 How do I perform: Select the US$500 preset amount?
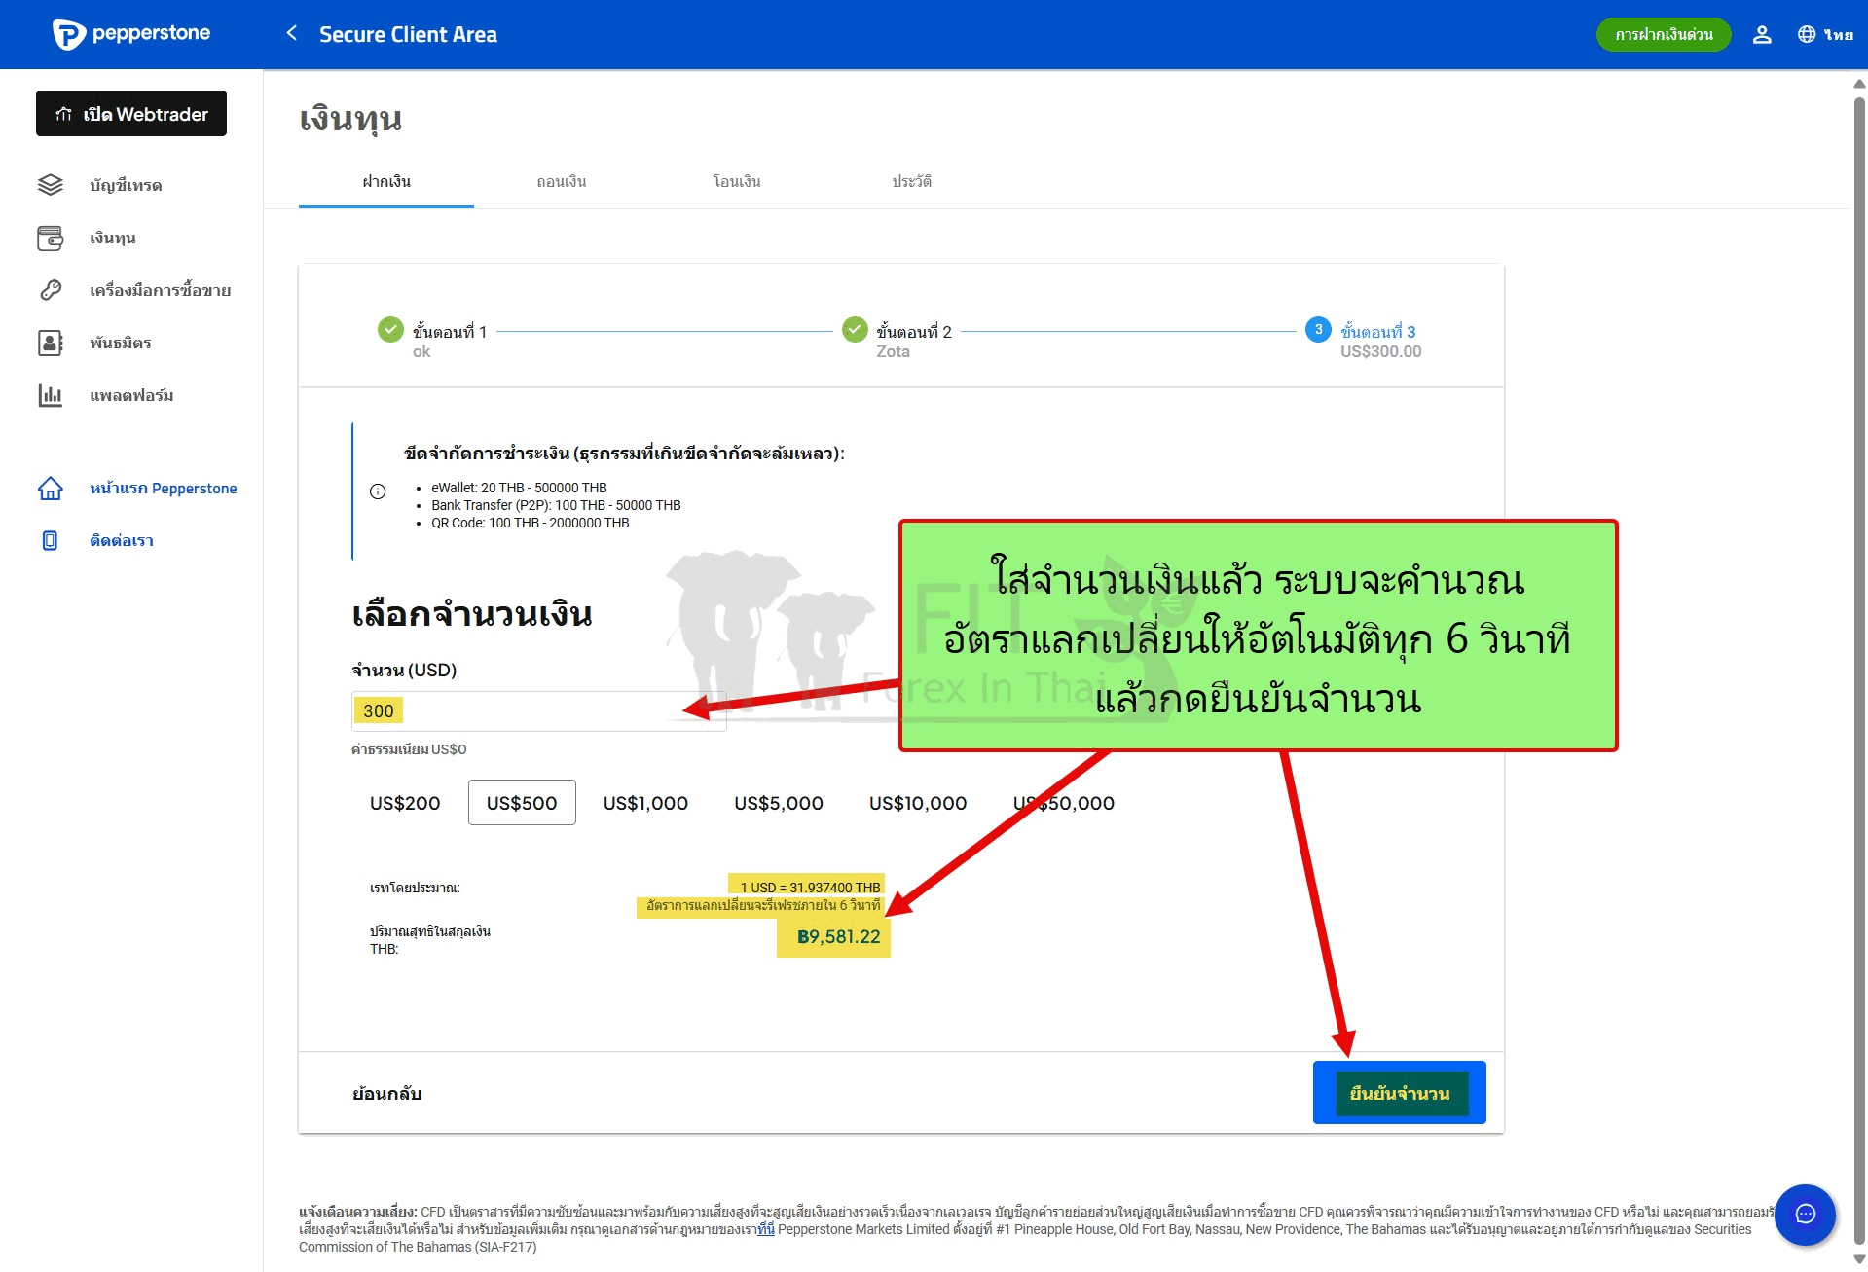pos(522,803)
